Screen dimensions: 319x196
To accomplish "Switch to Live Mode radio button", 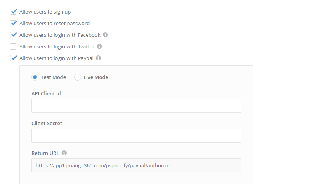I will tap(78, 77).
